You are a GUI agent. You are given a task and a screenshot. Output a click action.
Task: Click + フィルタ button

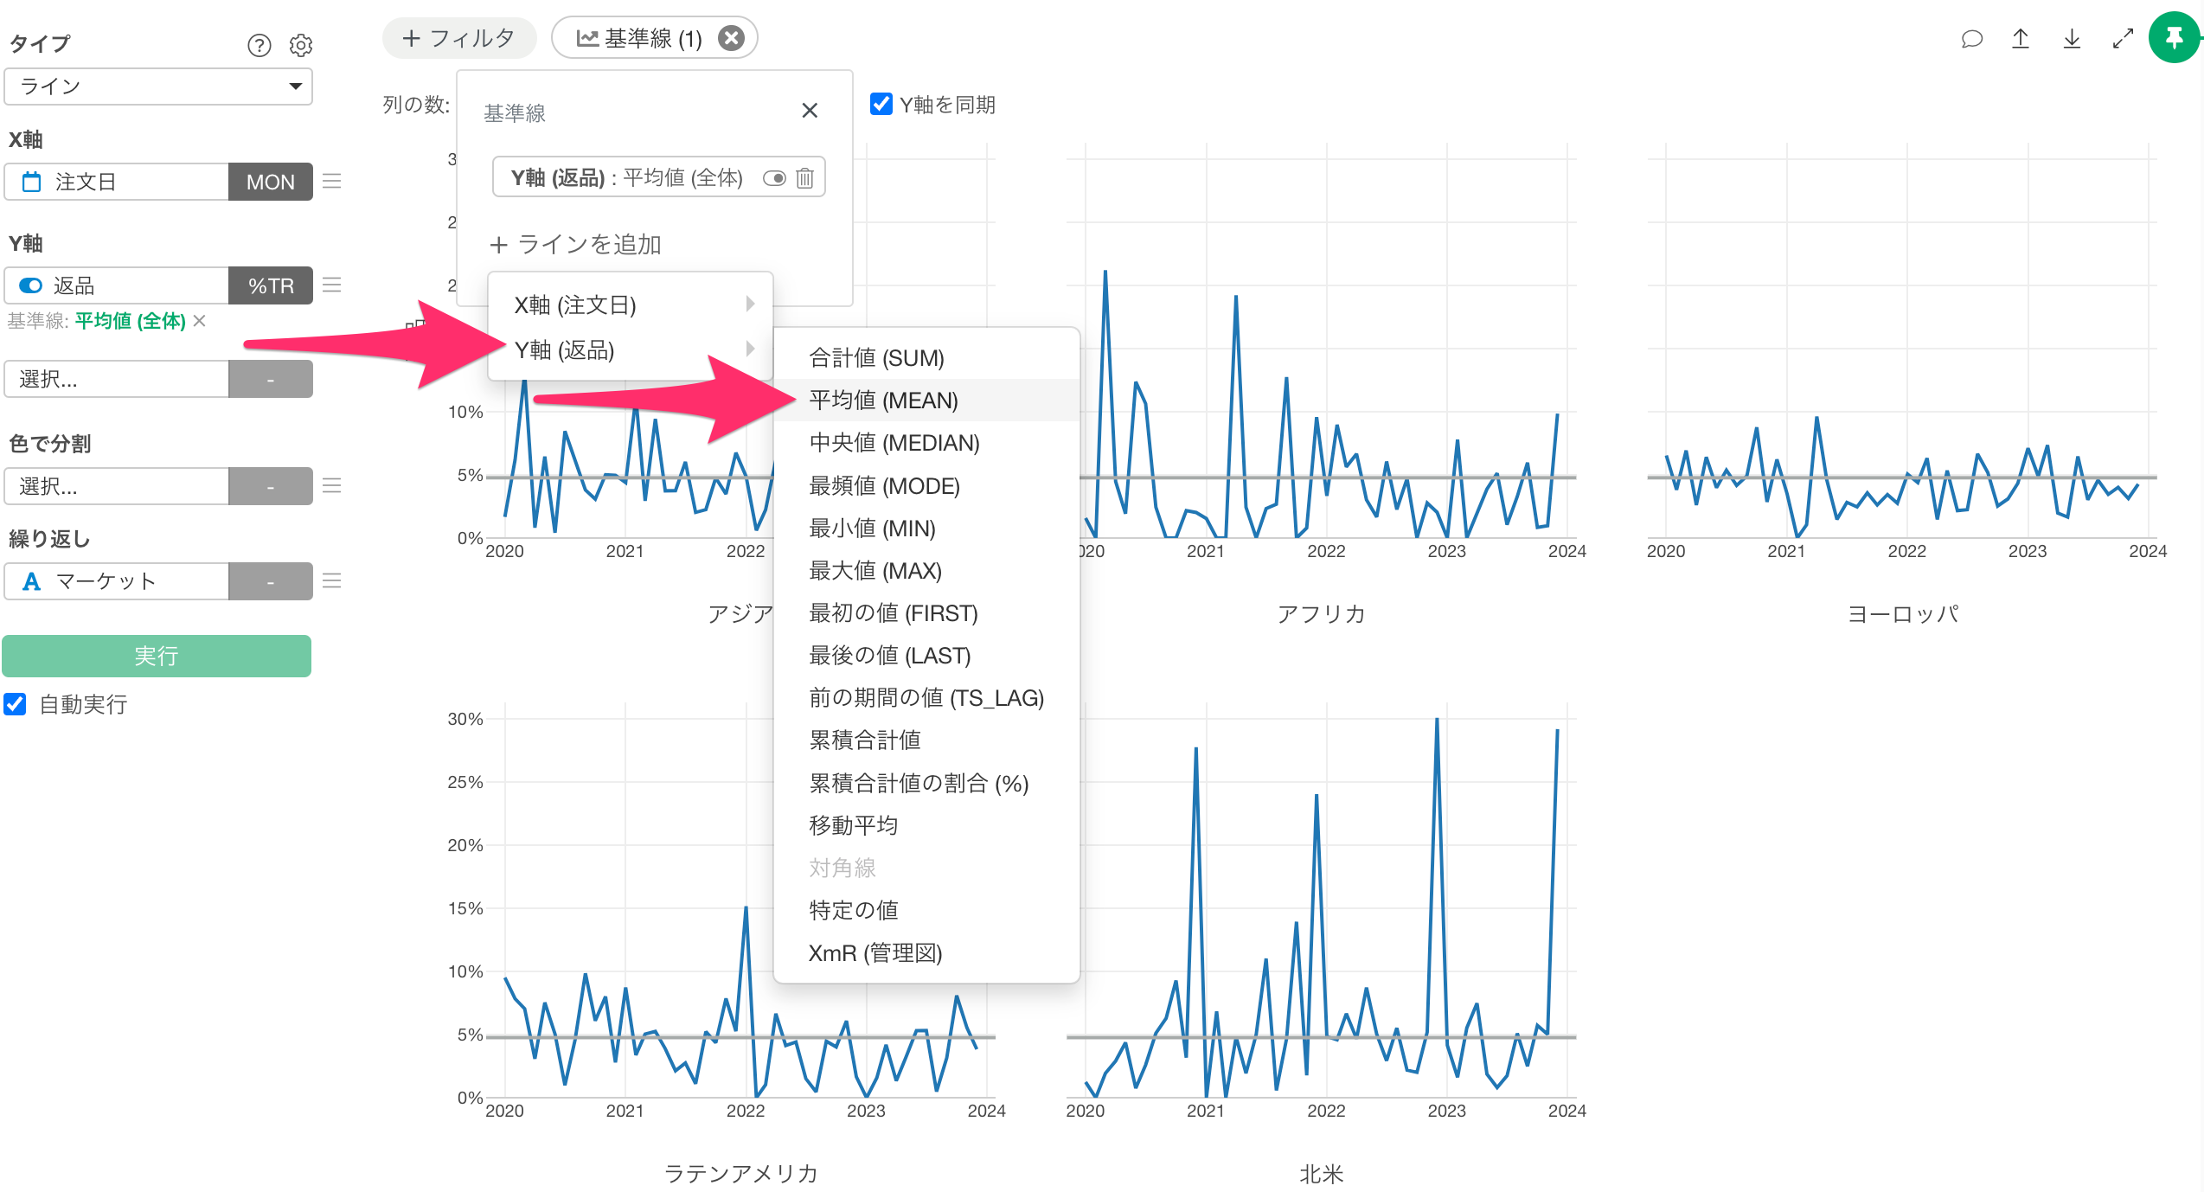(458, 38)
